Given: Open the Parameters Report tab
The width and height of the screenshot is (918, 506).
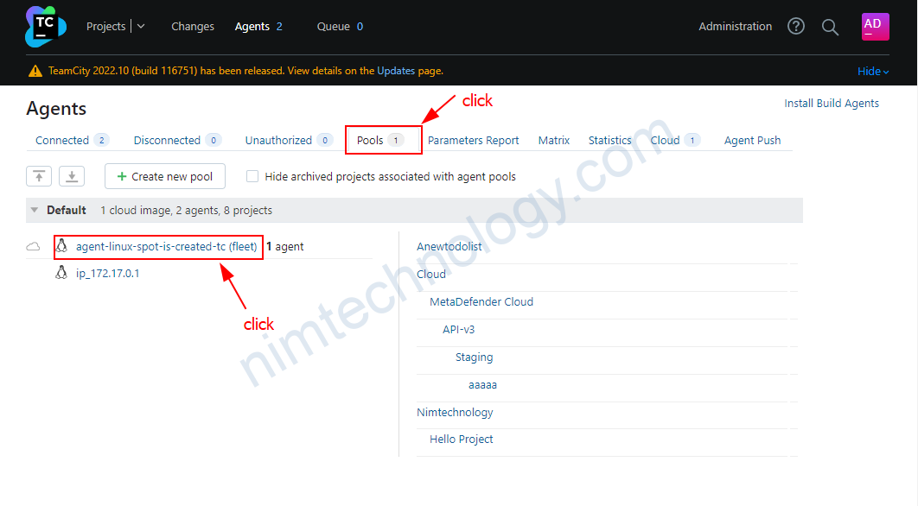Looking at the screenshot, I should click(473, 141).
